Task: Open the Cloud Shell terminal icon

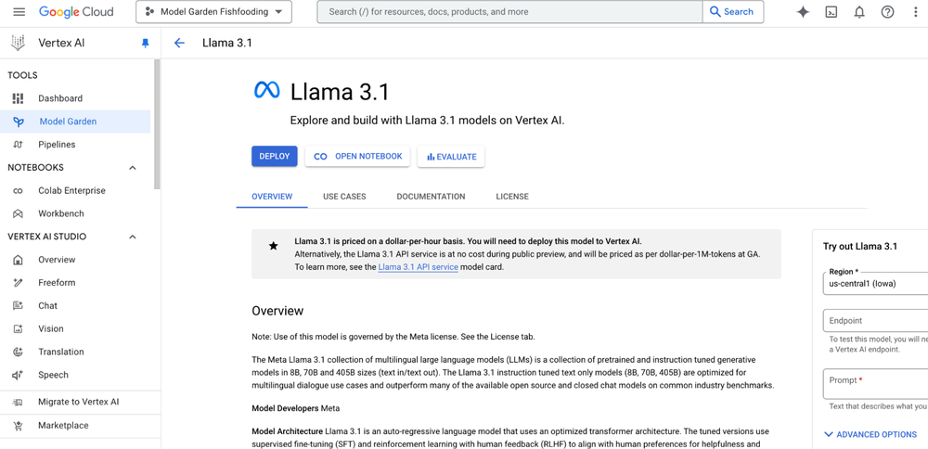Action: 831,12
